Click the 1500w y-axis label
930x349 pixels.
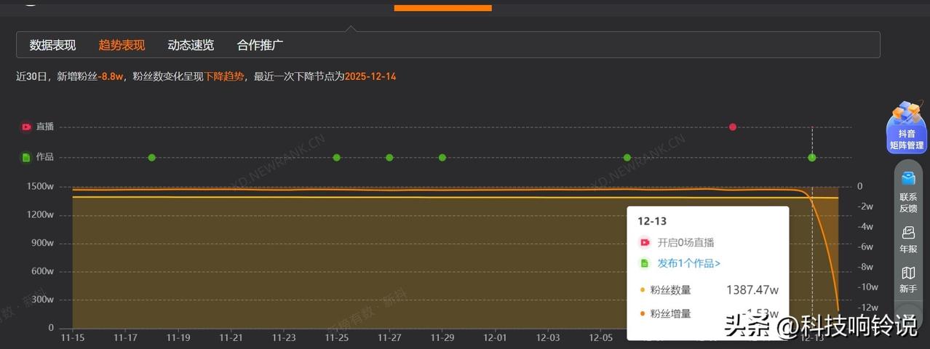(41, 186)
